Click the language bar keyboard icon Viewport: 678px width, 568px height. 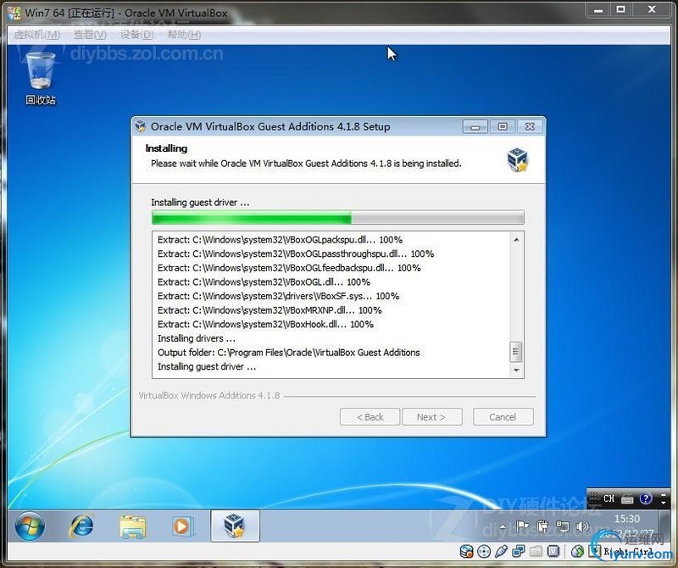(627, 499)
